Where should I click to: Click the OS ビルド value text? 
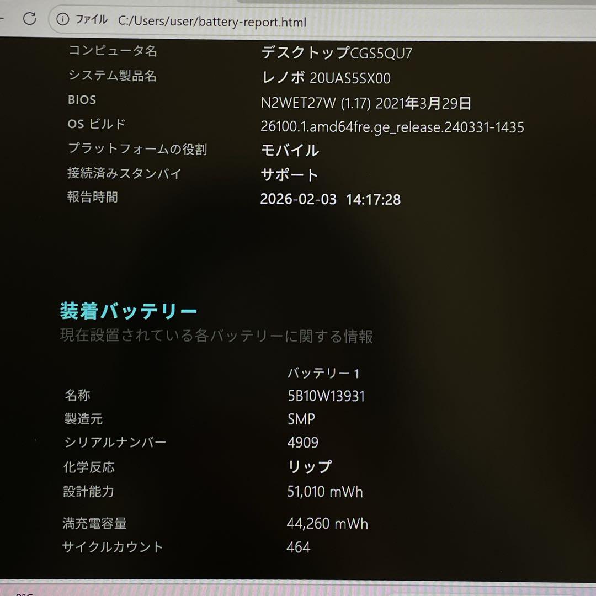click(392, 126)
